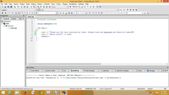Image resolution: width=169 pixels, height=95 pixels.
Task: Open Find with the magnifier icon
Action: [x=31, y=7]
